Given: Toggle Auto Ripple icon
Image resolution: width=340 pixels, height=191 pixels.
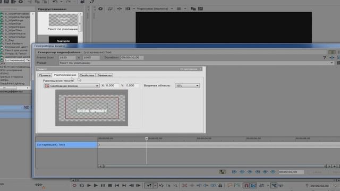Looking at the screenshot, I should [x=262, y=185].
